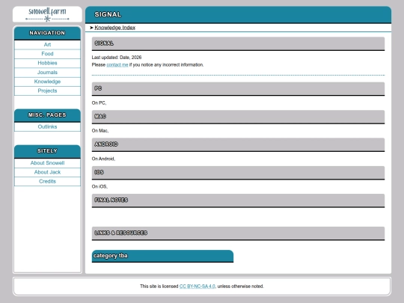
Task: Open Knowledge in the navigation sidebar
Action: click(47, 82)
